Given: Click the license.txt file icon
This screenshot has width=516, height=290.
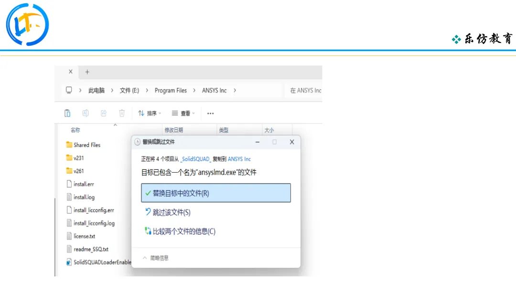Looking at the screenshot, I should tap(69, 236).
